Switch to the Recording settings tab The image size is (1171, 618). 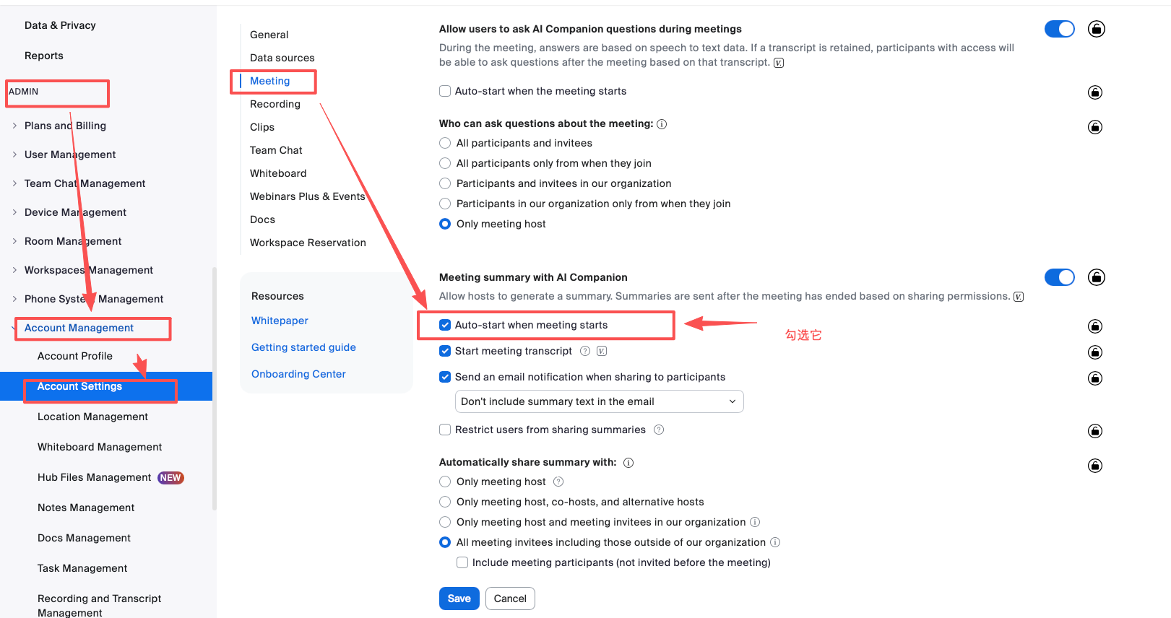tap(275, 104)
